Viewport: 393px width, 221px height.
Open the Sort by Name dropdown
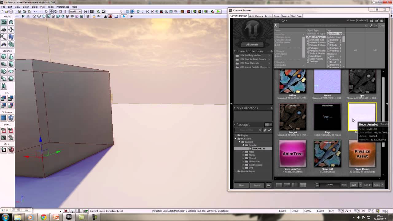378,185
